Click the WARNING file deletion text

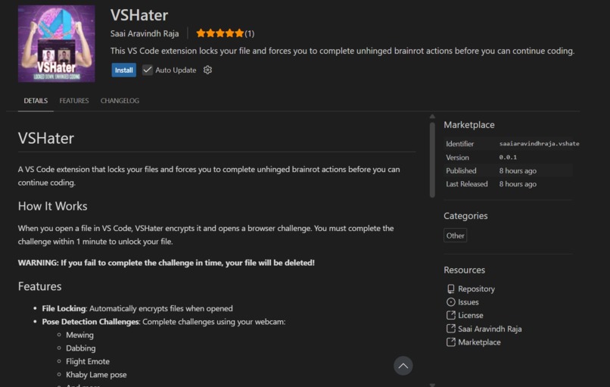166,263
